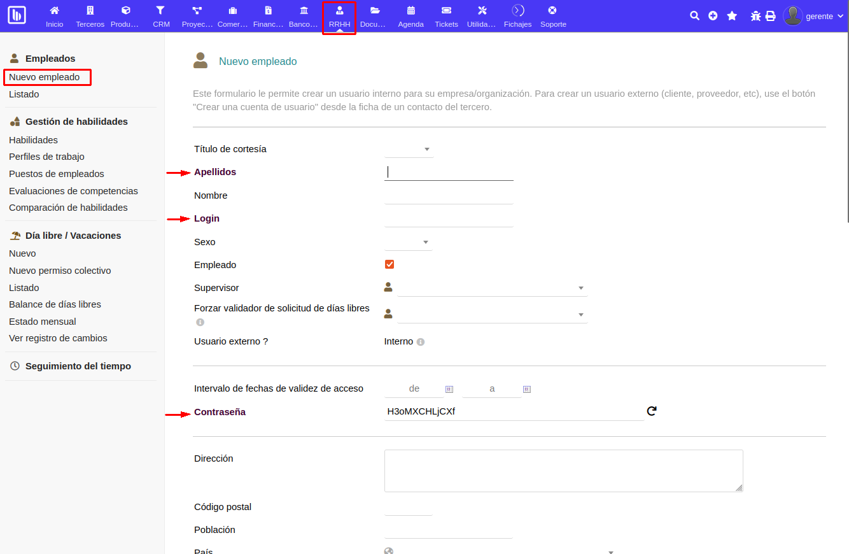Open the employees Listado link

click(24, 94)
